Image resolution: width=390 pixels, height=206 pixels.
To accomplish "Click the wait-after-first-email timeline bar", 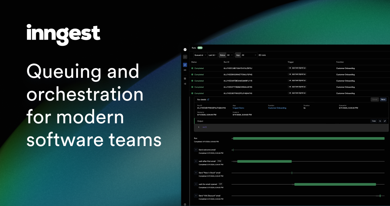I will pos(264,161).
